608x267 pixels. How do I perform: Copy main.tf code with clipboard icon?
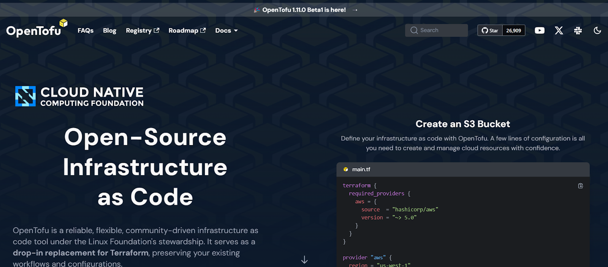581,186
